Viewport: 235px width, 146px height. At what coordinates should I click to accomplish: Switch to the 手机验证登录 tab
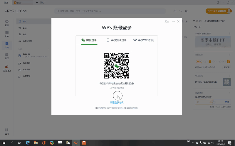(x=117, y=40)
